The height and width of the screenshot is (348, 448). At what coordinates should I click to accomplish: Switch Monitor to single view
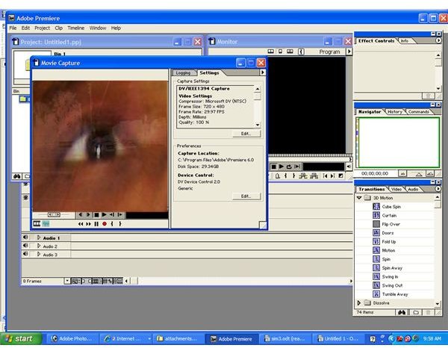click(280, 52)
